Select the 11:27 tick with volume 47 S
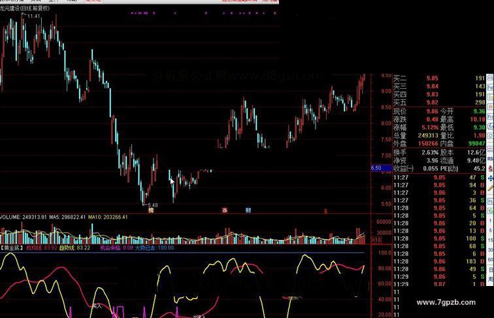Viewport: 494px width, 318px height. click(x=439, y=178)
